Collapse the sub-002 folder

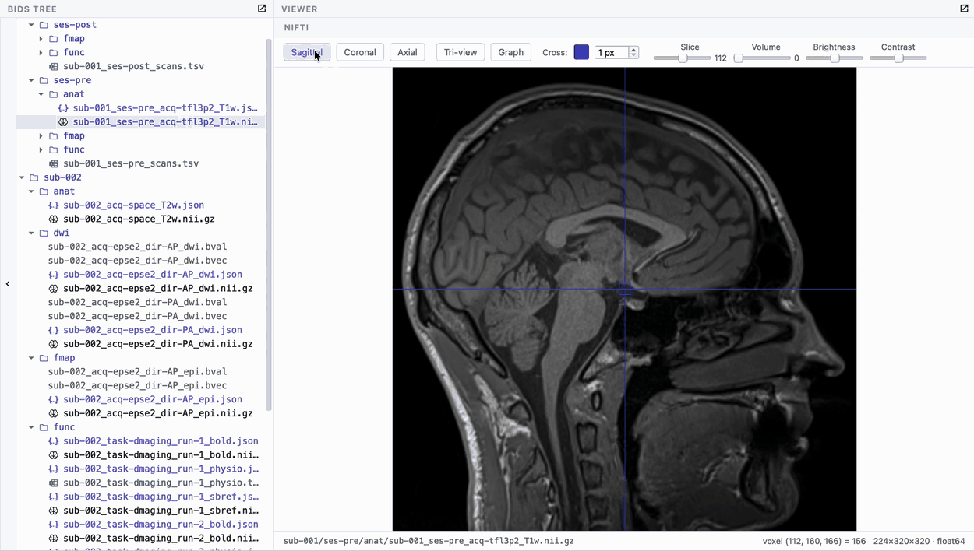[22, 177]
